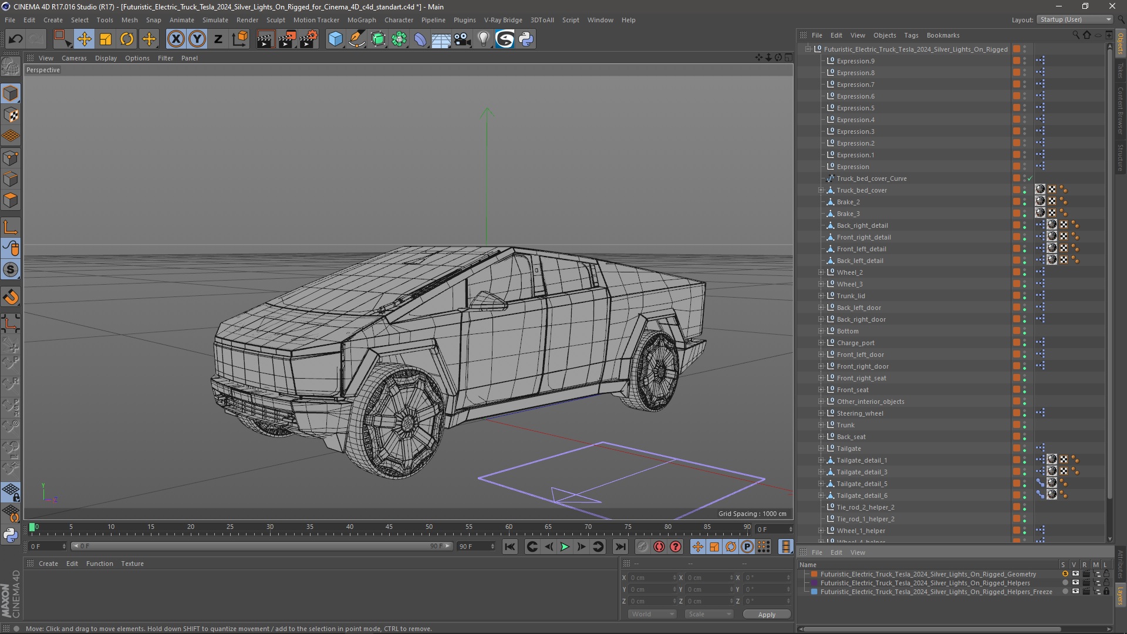Open Object Manager Tags menu
Viewport: 1127px width, 634px height.
[911, 35]
